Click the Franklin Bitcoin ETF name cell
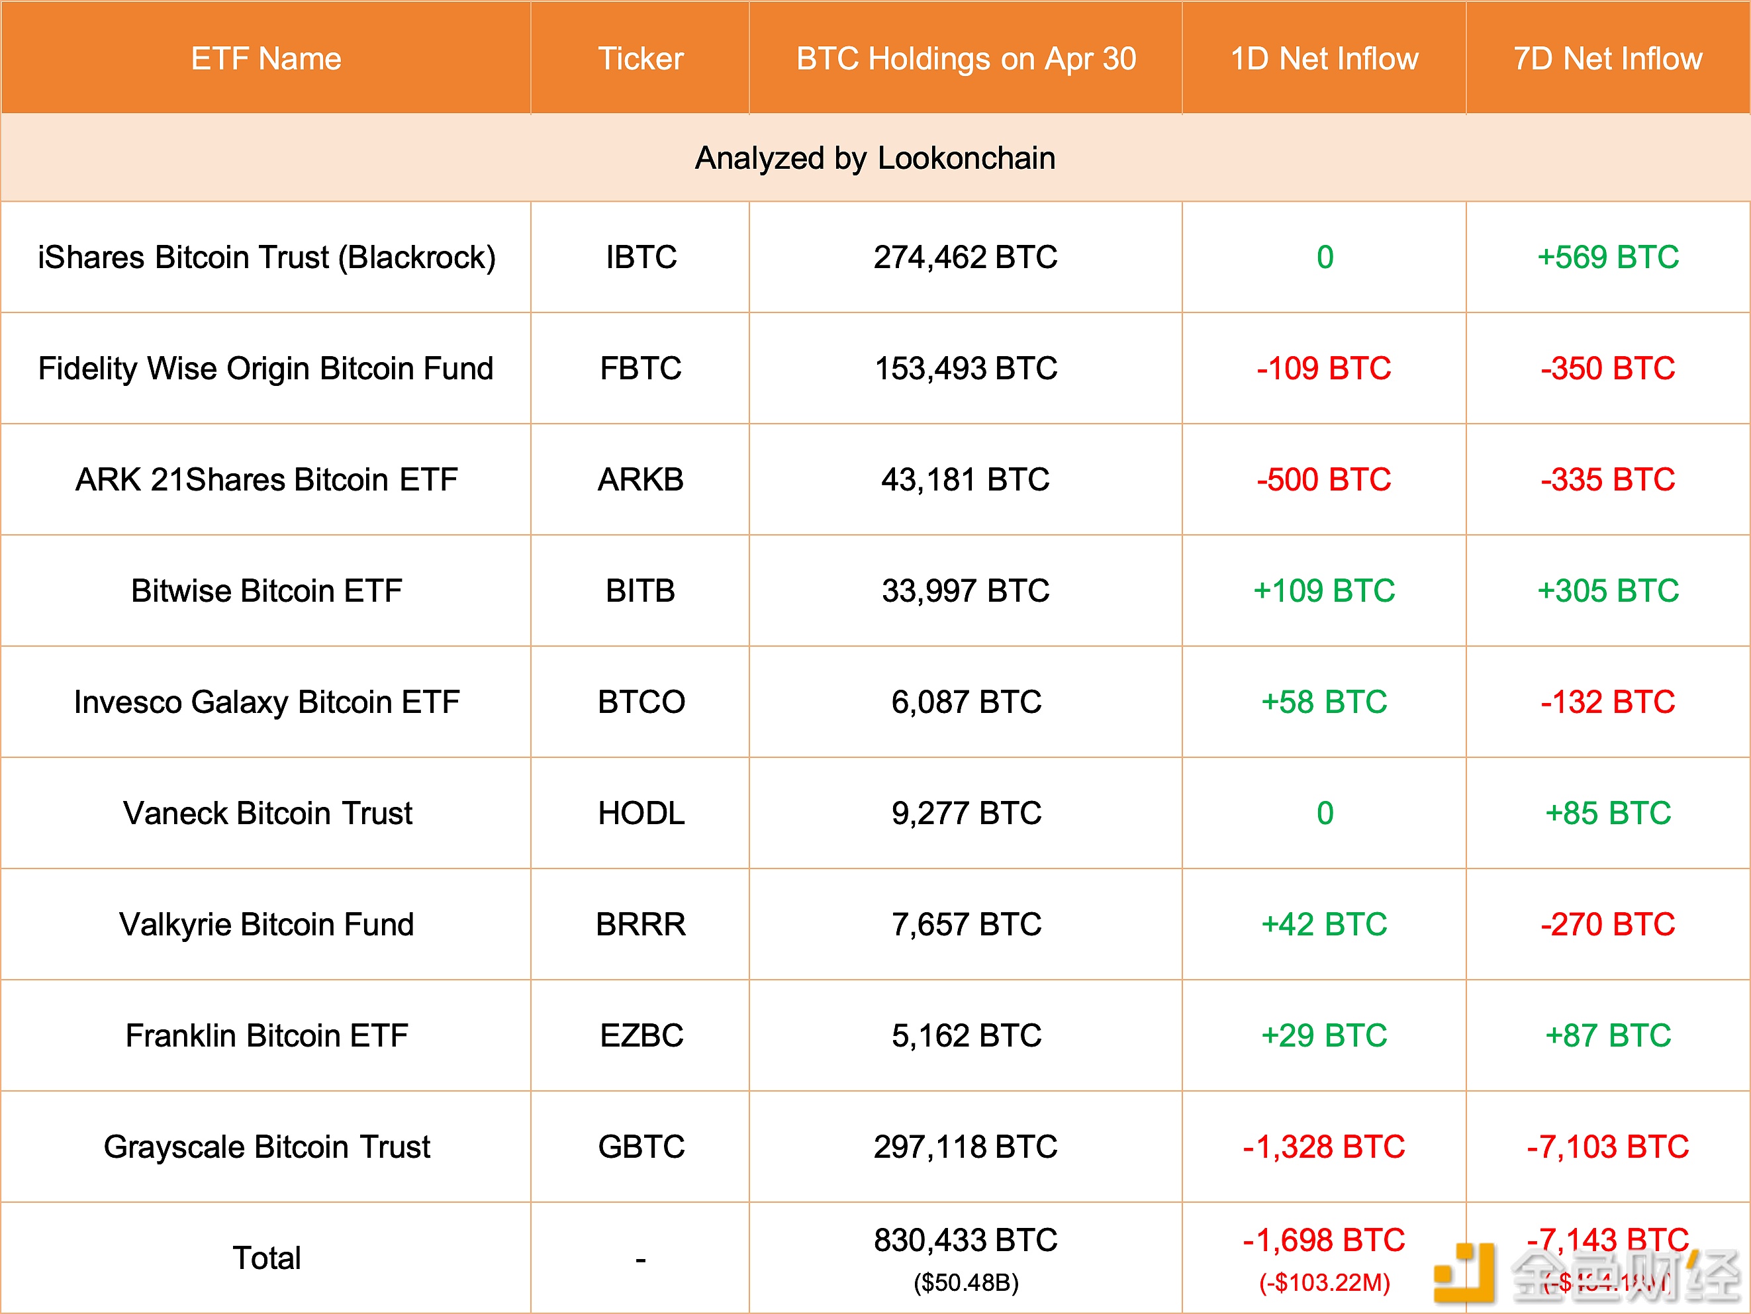Image resolution: width=1751 pixels, height=1314 pixels. (266, 1035)
